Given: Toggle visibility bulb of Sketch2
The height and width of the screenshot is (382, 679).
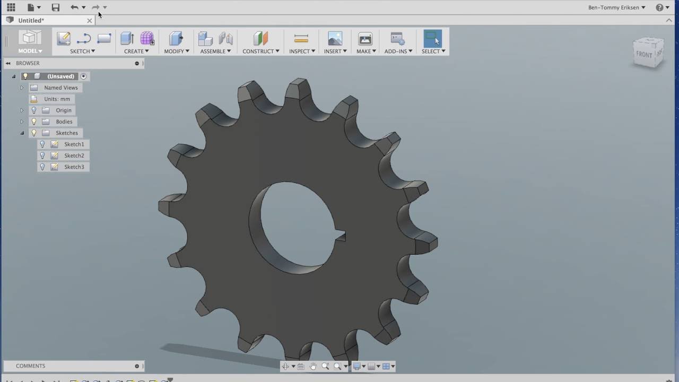Looking at the screenshot, I should pos(42,155).
